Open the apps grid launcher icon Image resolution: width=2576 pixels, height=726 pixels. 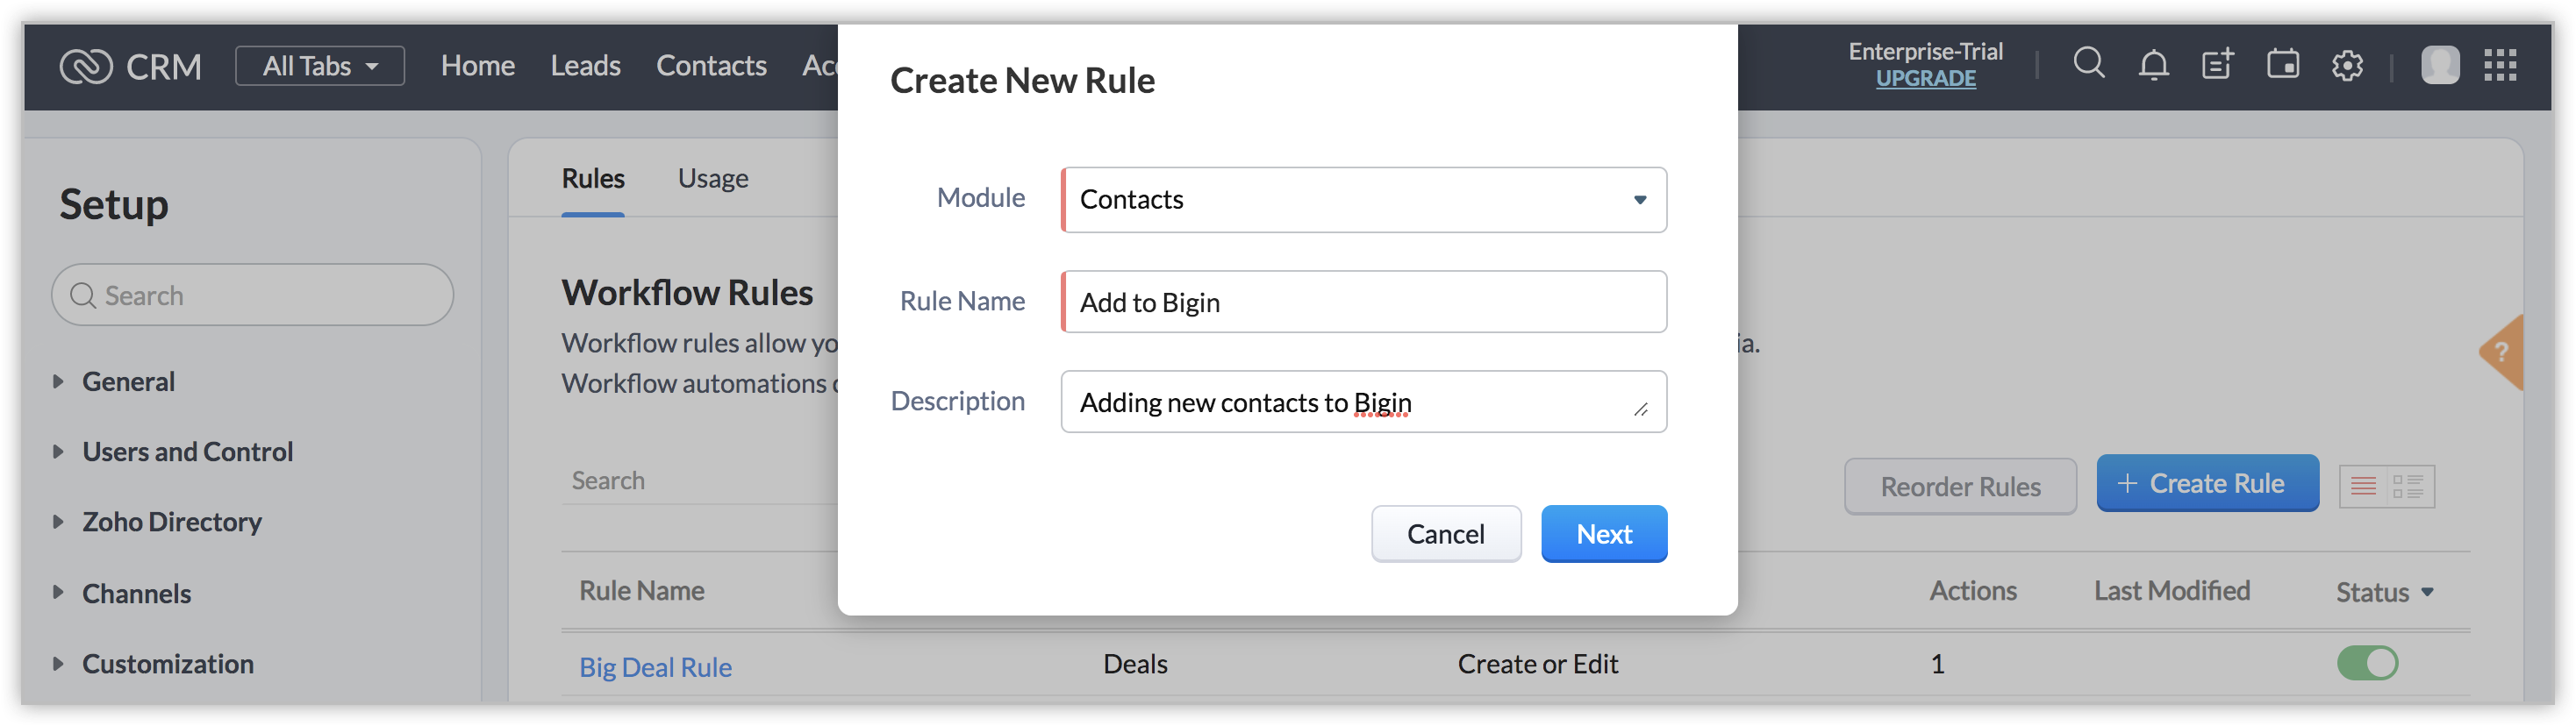tap(2500, 66)
